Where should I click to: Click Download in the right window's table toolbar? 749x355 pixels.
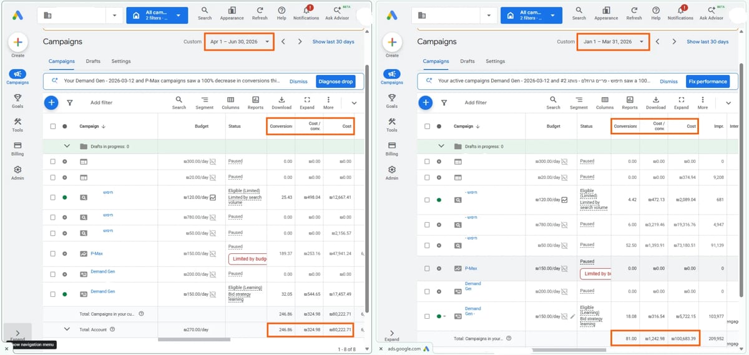point(655,103)
